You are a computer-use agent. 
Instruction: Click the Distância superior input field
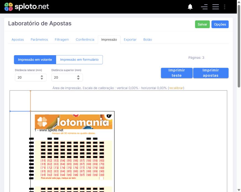coord(67,78)
